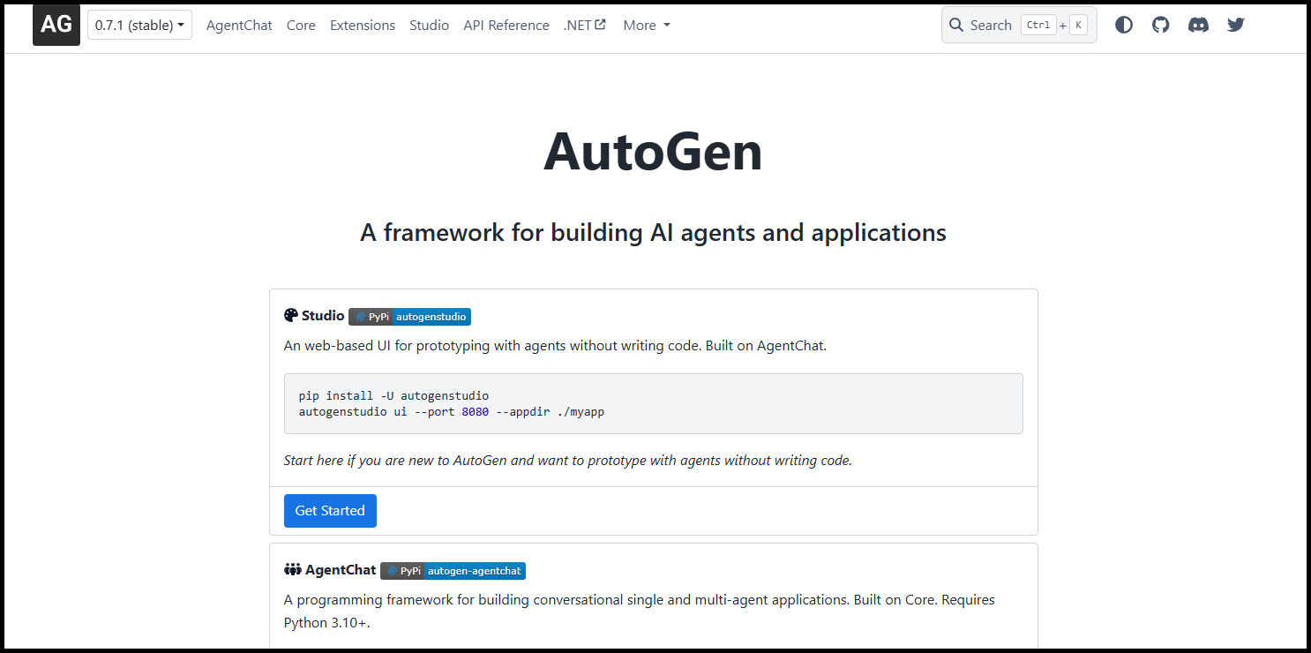Click the AG logo in the navbar
1311x653 pixels.
coord(56,25)
